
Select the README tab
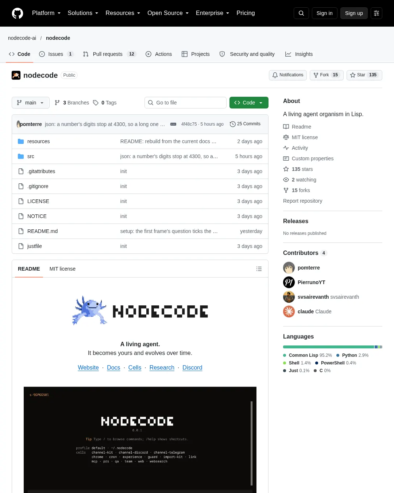29,269
